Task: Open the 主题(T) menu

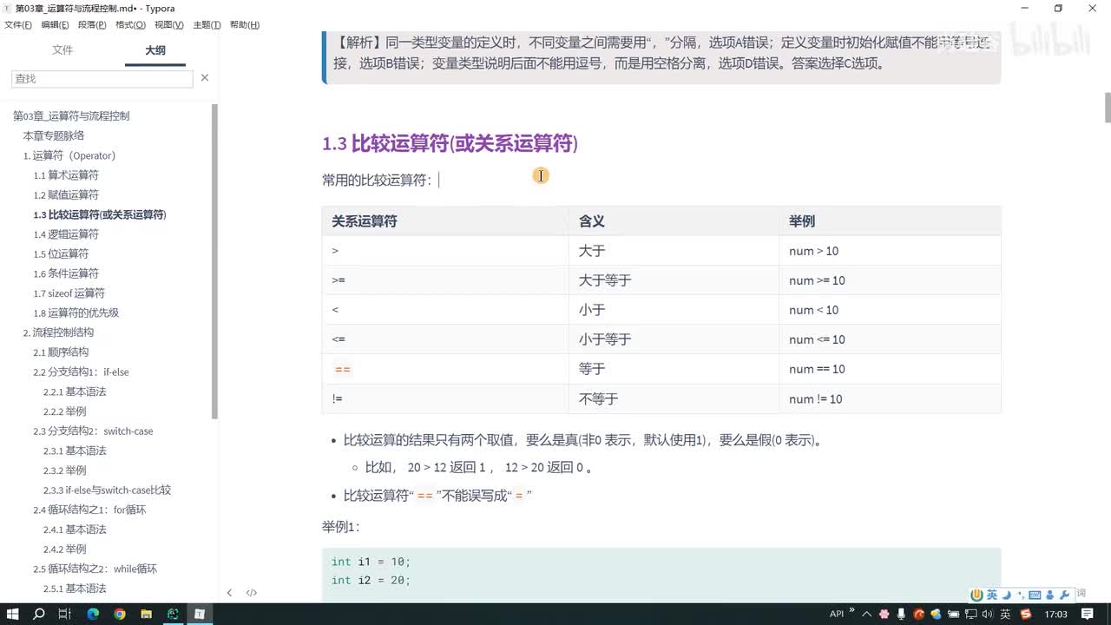Action: [x=207, y=24]
